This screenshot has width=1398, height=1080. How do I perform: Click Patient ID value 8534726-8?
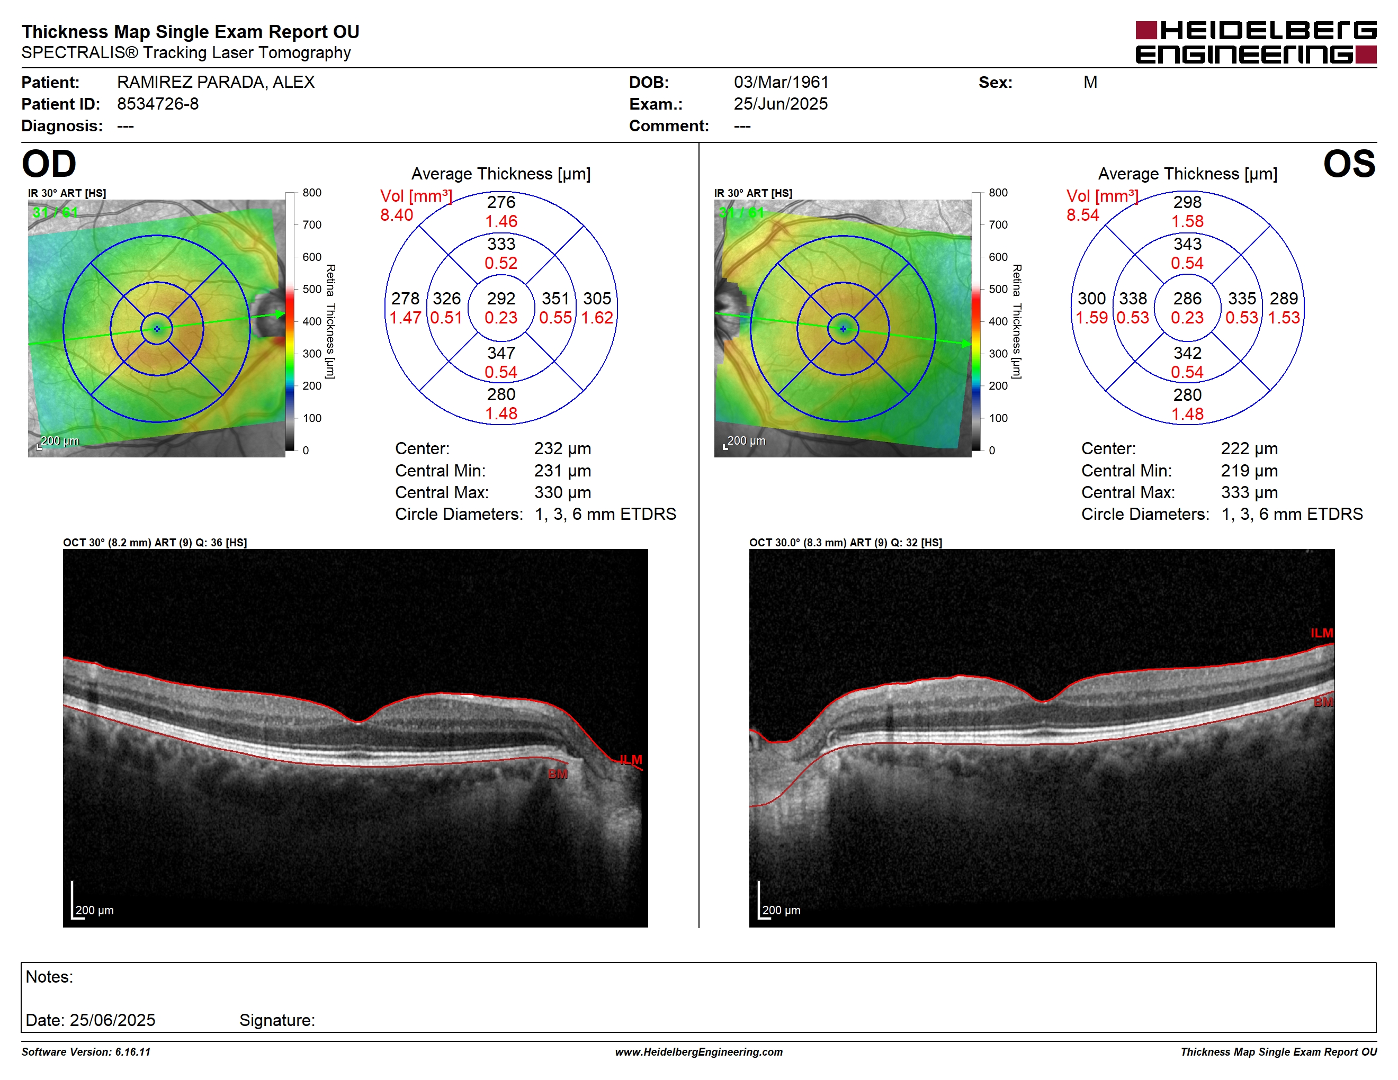[x=157, y=104]
